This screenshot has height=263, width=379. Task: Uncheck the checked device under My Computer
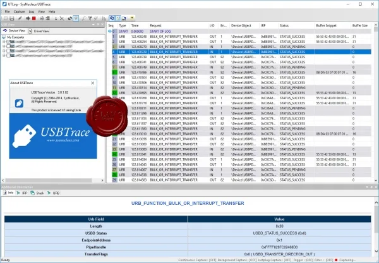[8, 42]
